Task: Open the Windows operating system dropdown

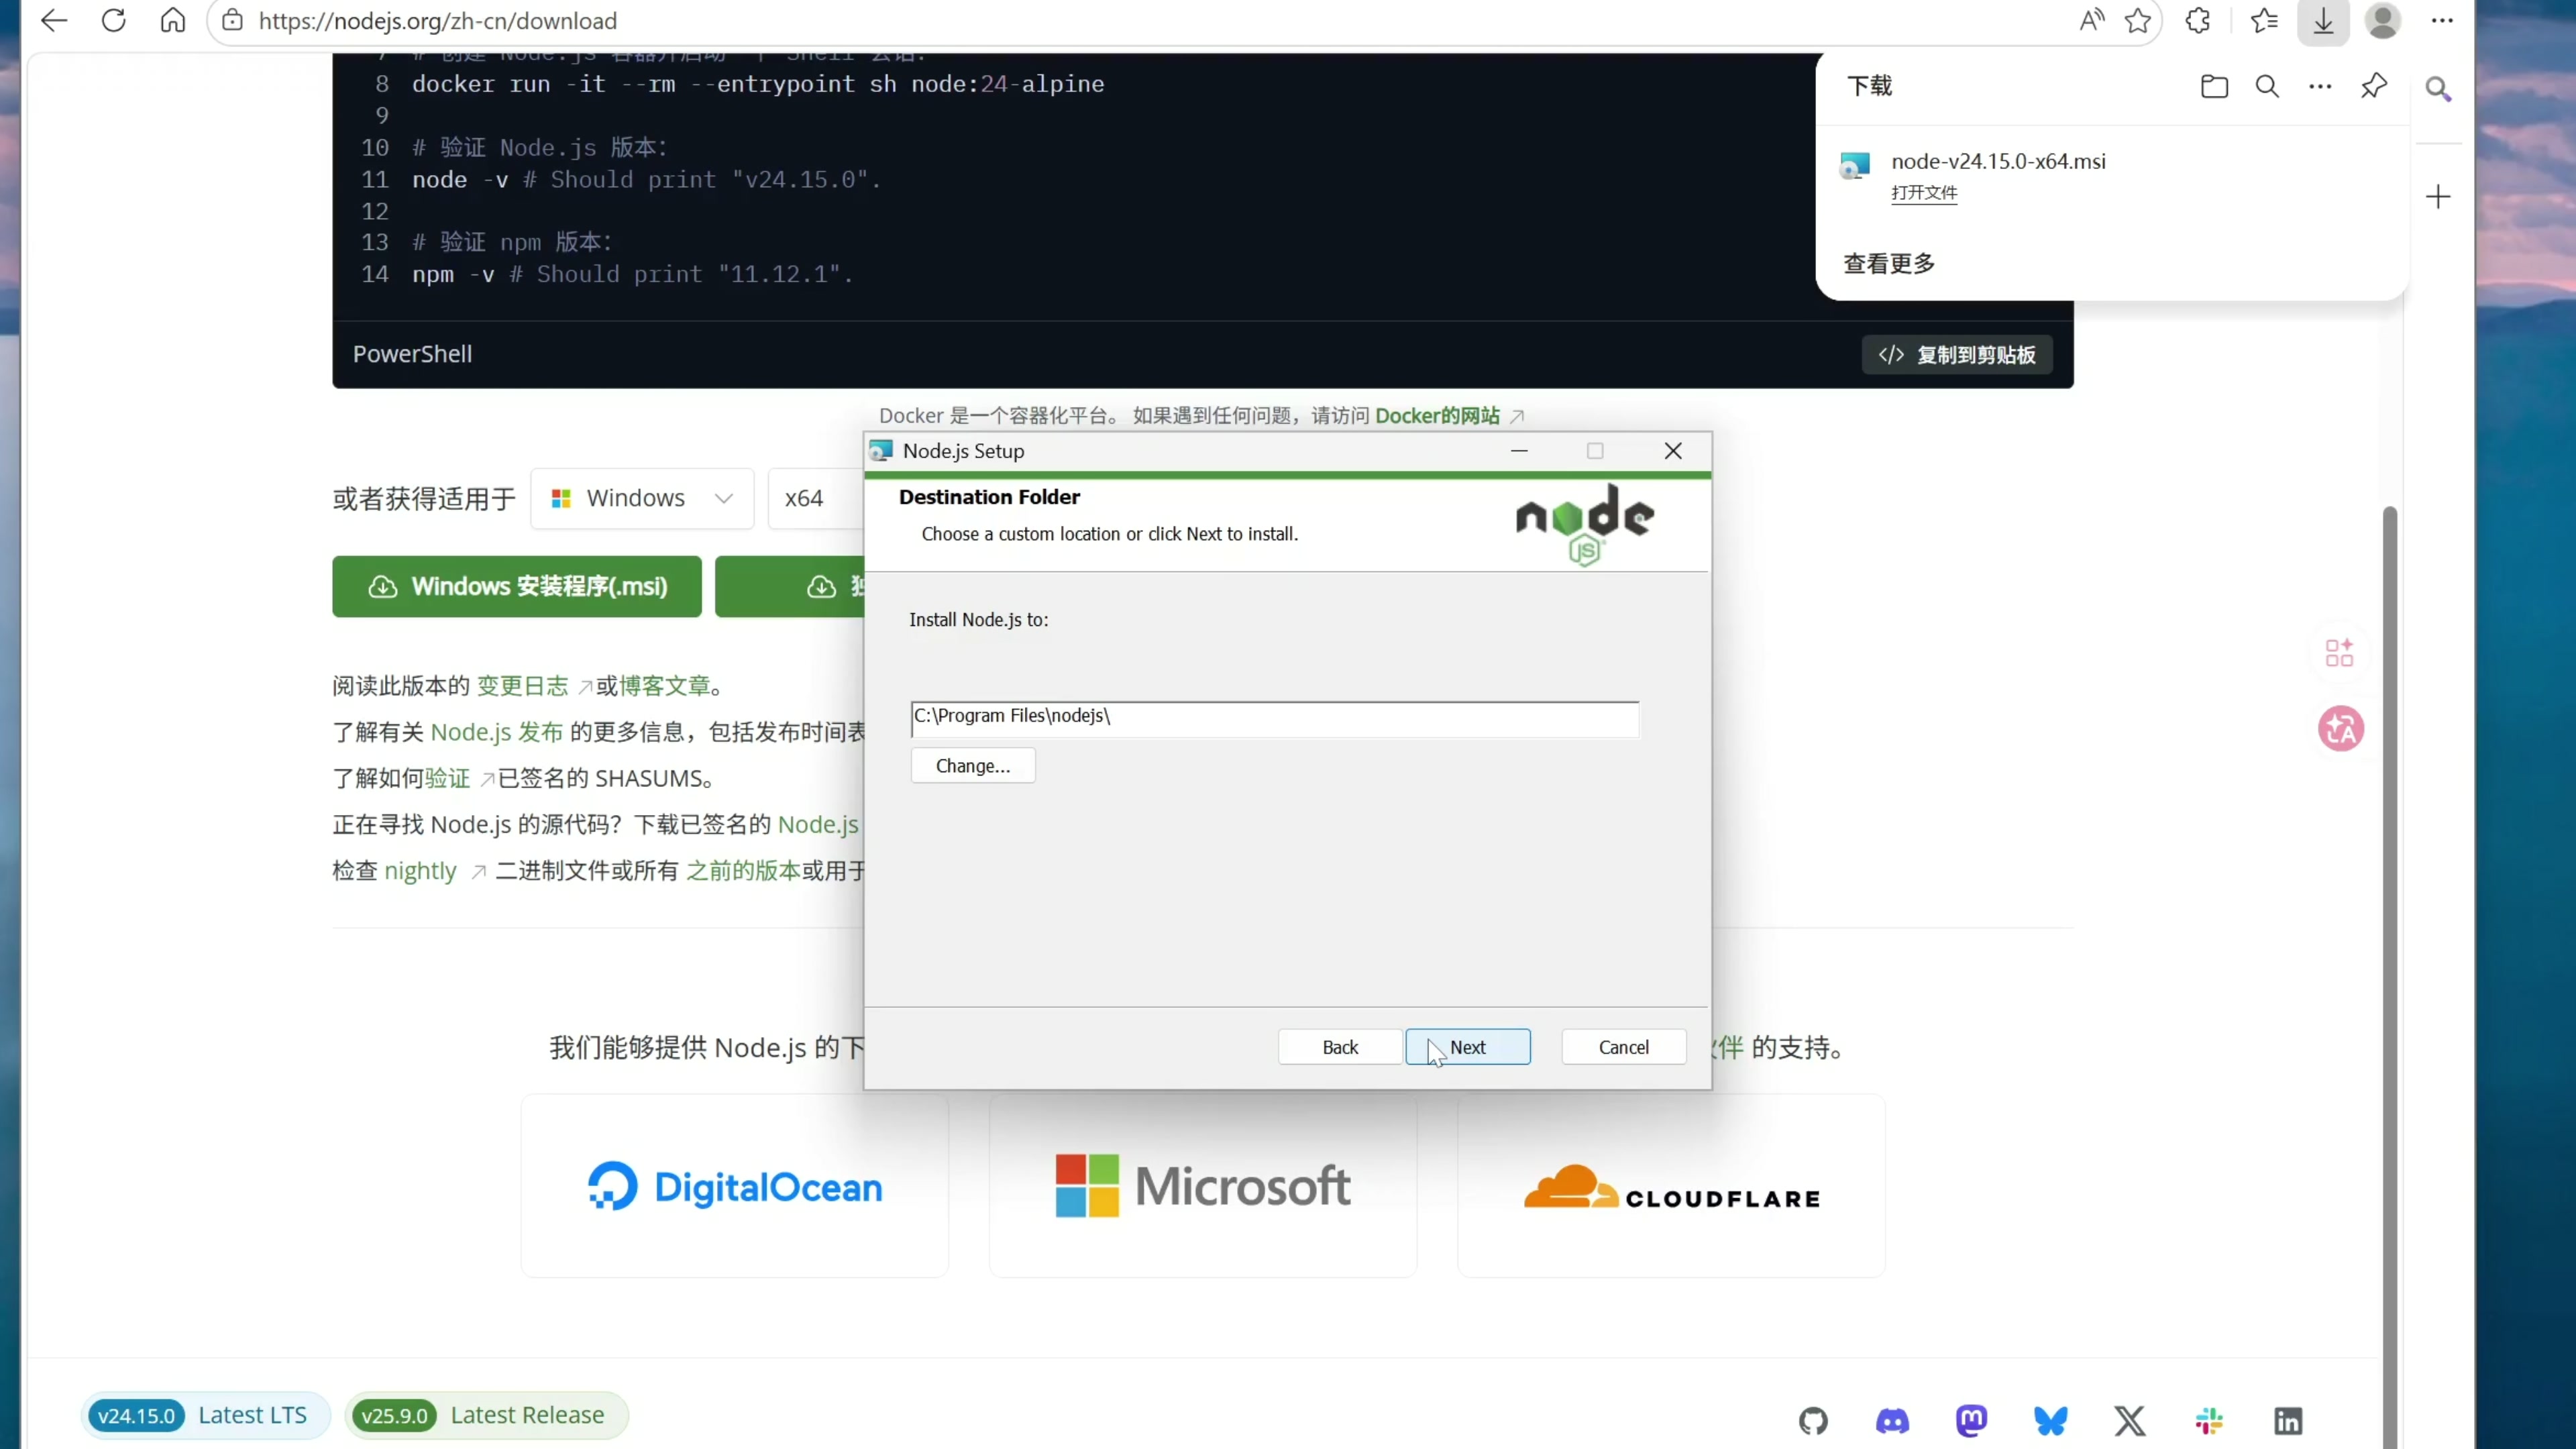Action: pyautogui.click(x=641, y=498)
